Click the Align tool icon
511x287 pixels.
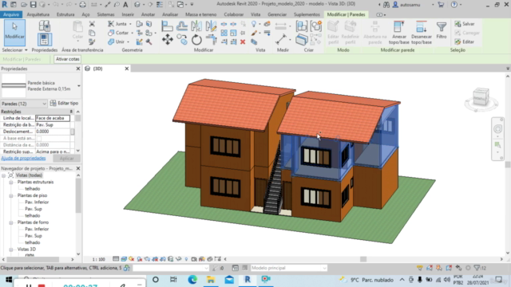(x=167, y=26)
